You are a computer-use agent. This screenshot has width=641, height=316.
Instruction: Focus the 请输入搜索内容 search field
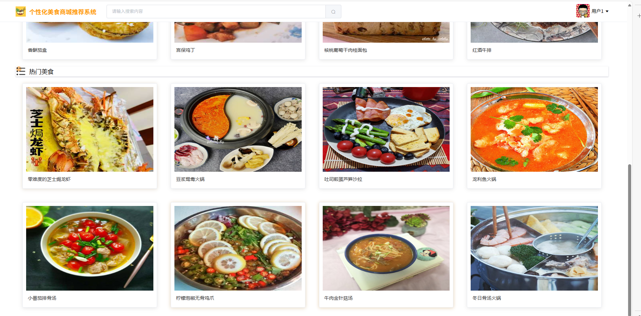216,12
